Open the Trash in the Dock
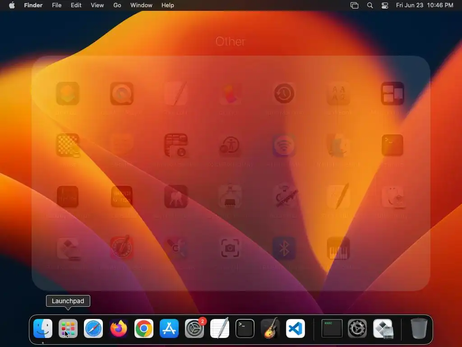Viewport: 462px width, 347px height. click(x=419, y=328)
